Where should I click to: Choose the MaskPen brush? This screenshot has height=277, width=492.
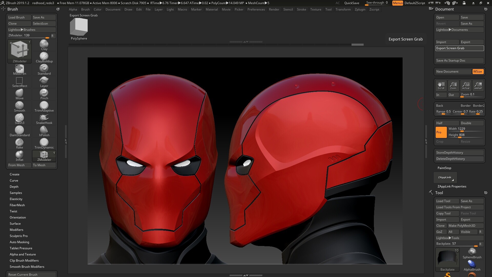(19, 70)
